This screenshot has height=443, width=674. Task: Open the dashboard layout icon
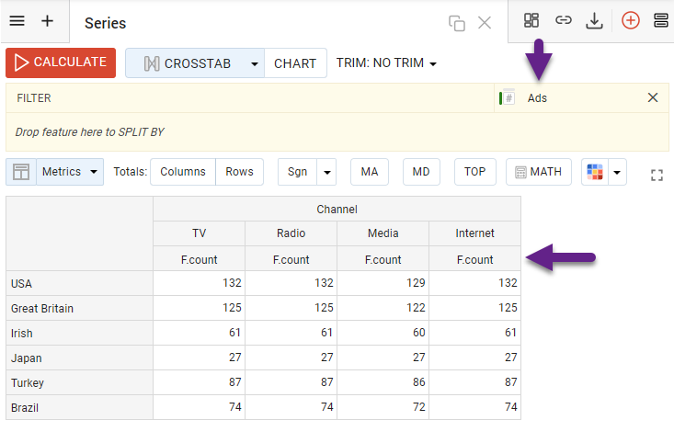point(531,21)
